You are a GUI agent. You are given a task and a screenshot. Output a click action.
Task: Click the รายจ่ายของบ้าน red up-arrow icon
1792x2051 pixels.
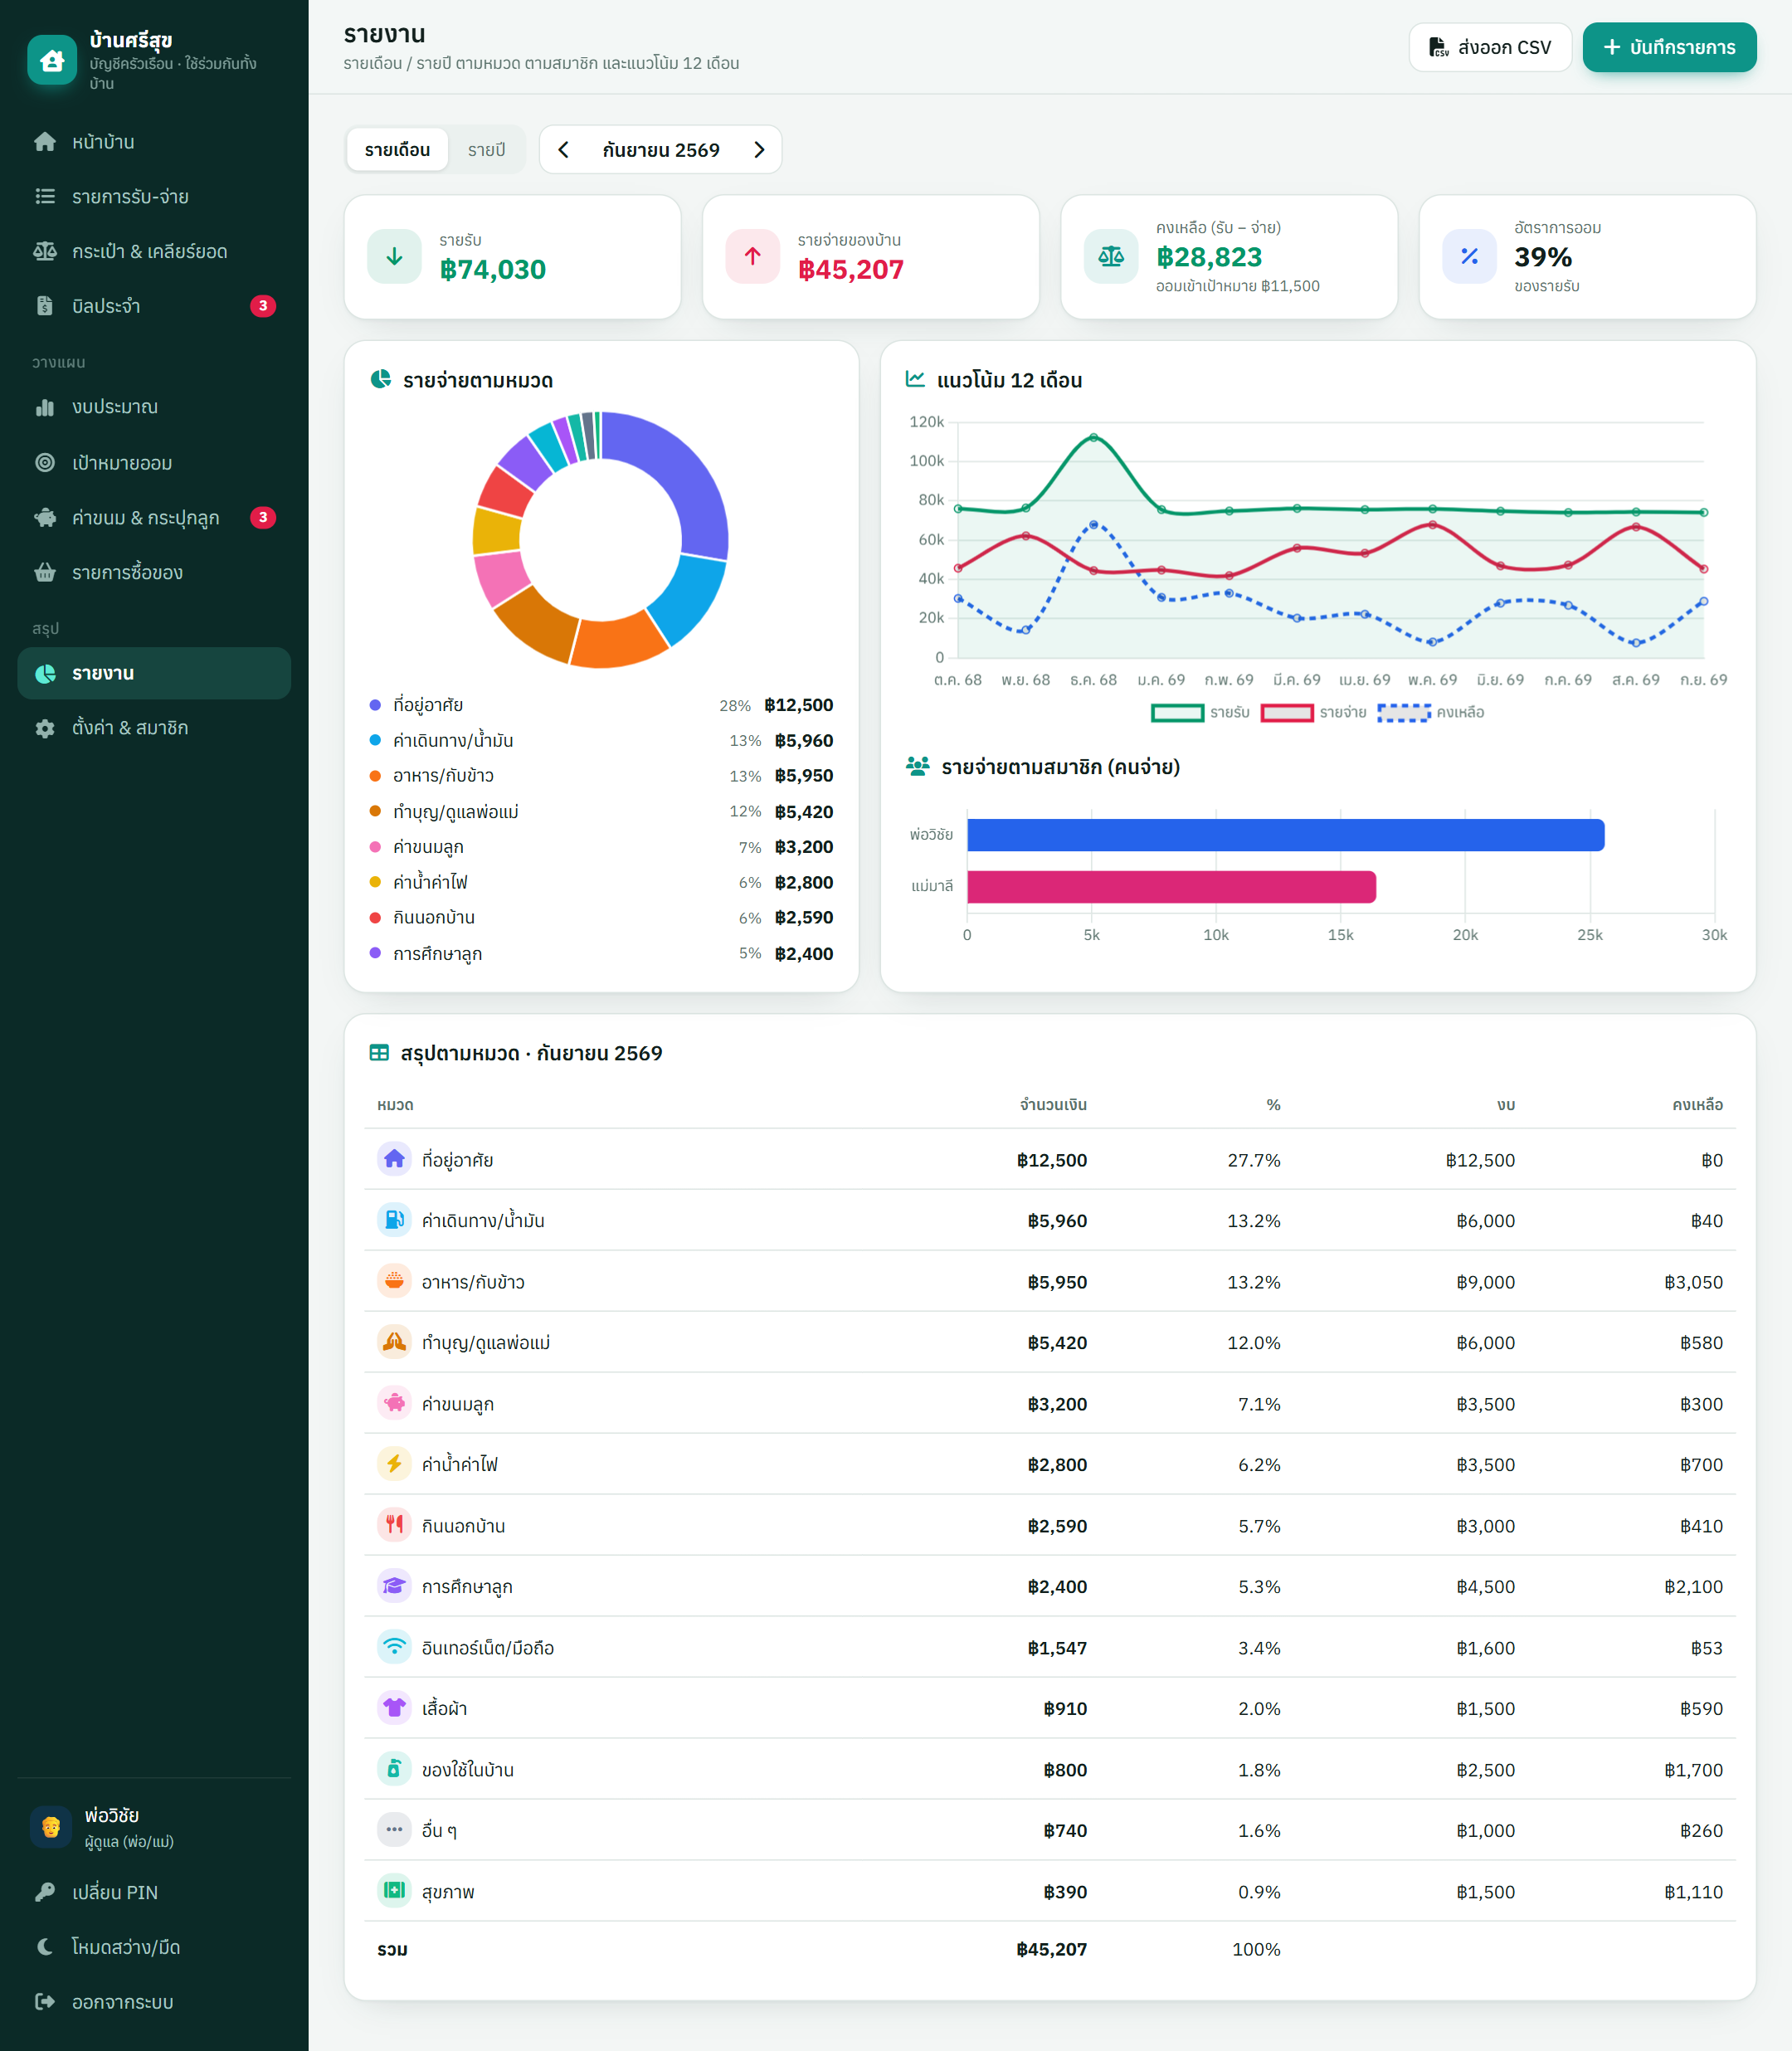pos(752,257)
